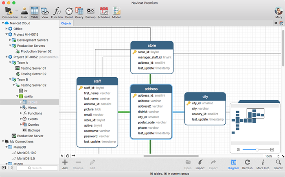The width and height of the screenshot is (285, 177).
Task: Open the Connection dropdown arrow
Action: (x=17, y=11)
